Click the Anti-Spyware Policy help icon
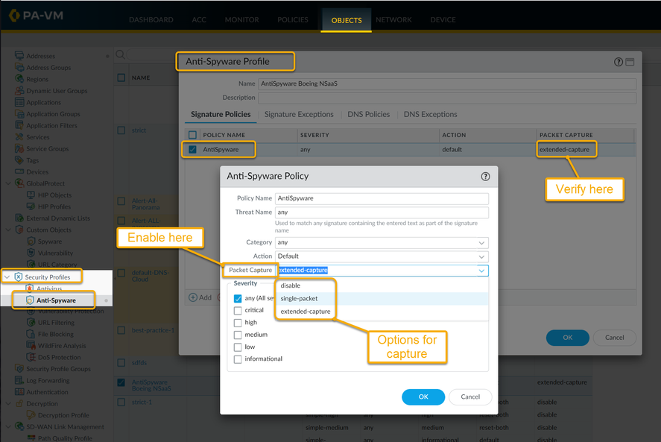 486,177
